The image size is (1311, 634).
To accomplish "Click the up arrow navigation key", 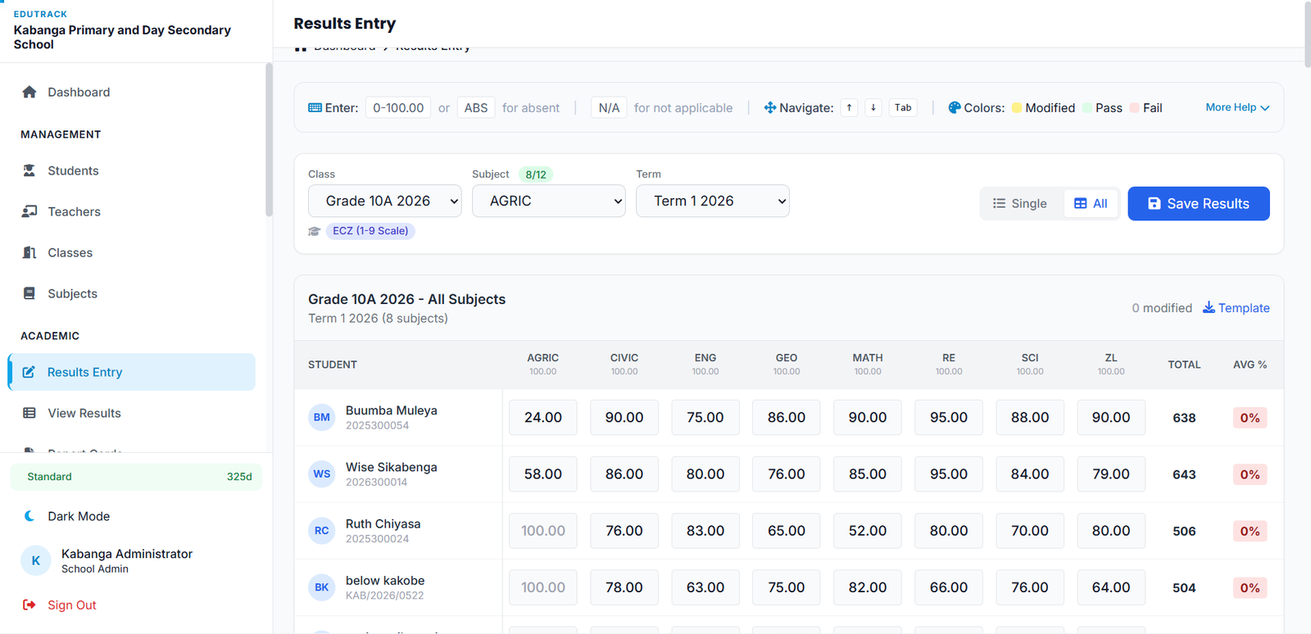I will pos(849,107).
